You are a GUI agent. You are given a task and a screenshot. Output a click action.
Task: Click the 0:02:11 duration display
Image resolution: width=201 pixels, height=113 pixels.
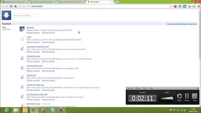pyautogui.click(x=142, y=98)
